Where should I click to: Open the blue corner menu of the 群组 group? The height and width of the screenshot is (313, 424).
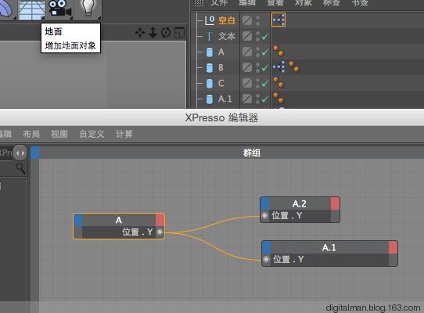35,153
